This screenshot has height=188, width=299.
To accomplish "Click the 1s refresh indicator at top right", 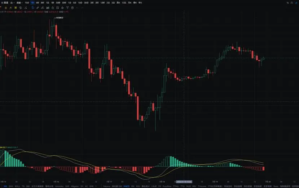I will (287, 3).
